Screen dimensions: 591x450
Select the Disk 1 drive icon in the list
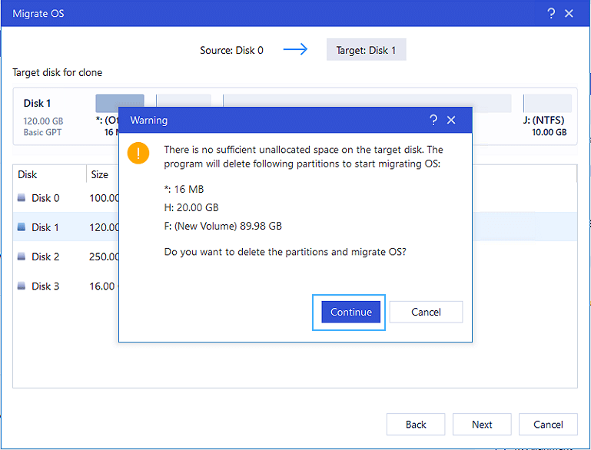(x=22, y=227)
